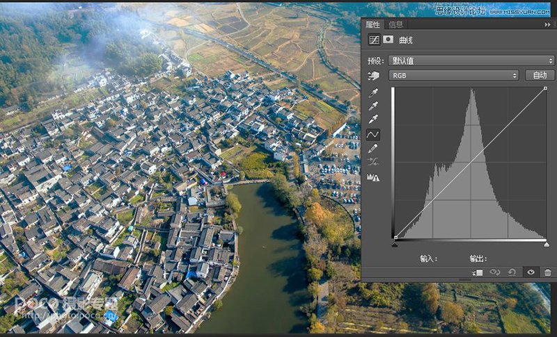Select the pencil draw curve tool
Screen dimensions: 557x337
[x=373, y=149]
